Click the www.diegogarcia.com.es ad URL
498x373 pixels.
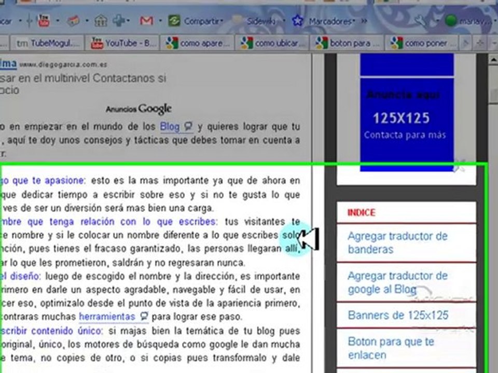point(63,65)
